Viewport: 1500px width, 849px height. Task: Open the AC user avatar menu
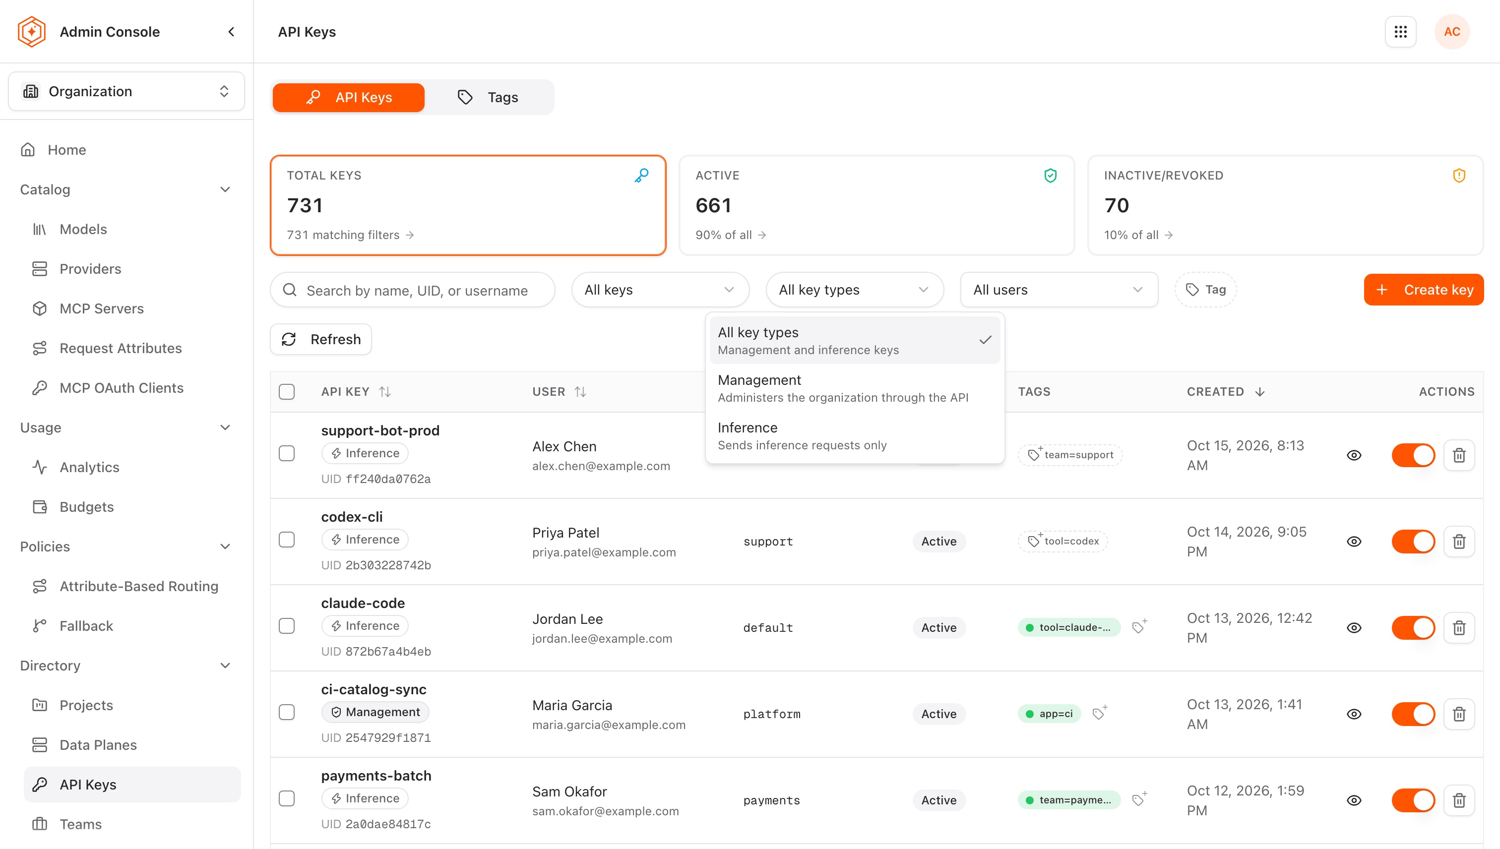point(1451,31)
